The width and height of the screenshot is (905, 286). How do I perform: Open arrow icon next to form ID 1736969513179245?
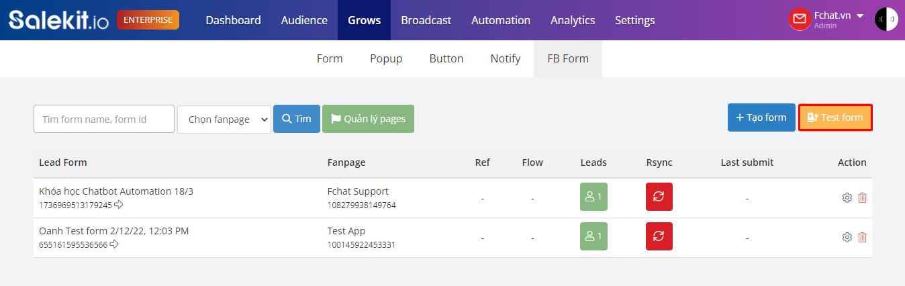click(x=119, y=205)
